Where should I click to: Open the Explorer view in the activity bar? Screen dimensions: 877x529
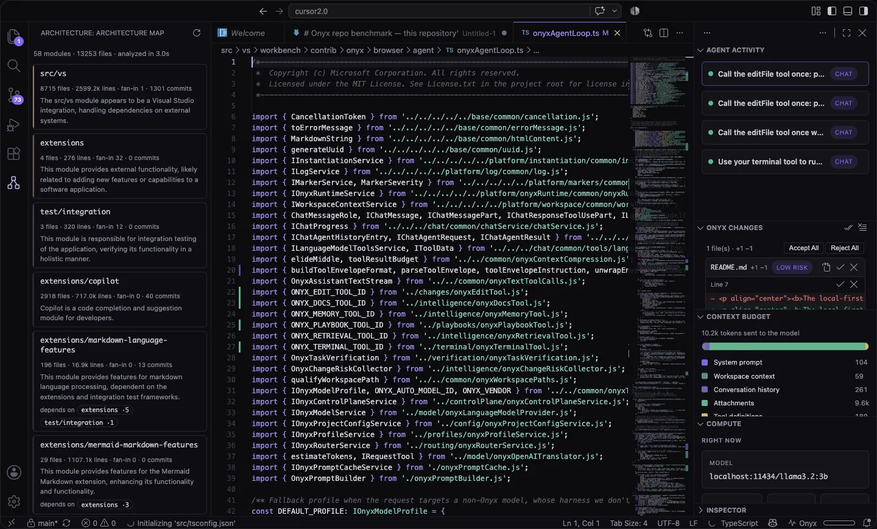point(14,37)
